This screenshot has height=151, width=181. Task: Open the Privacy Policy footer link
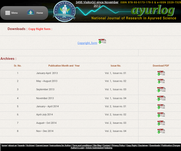coord(118,145)
